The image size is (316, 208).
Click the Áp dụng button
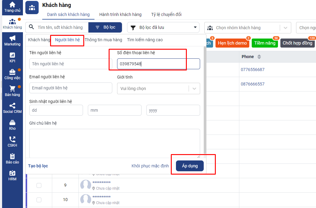190,166
